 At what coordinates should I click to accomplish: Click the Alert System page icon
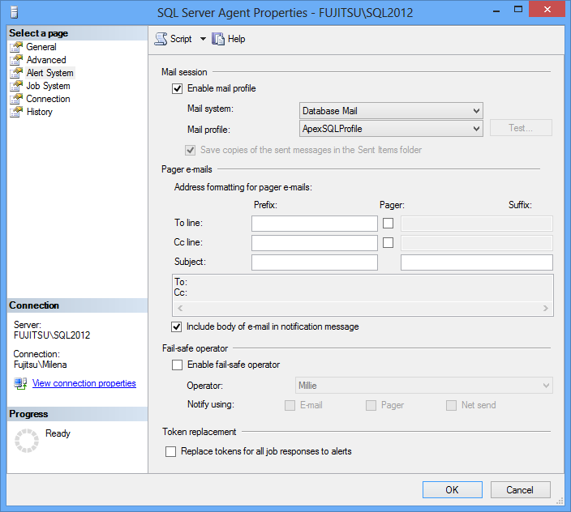pos(16,73)
